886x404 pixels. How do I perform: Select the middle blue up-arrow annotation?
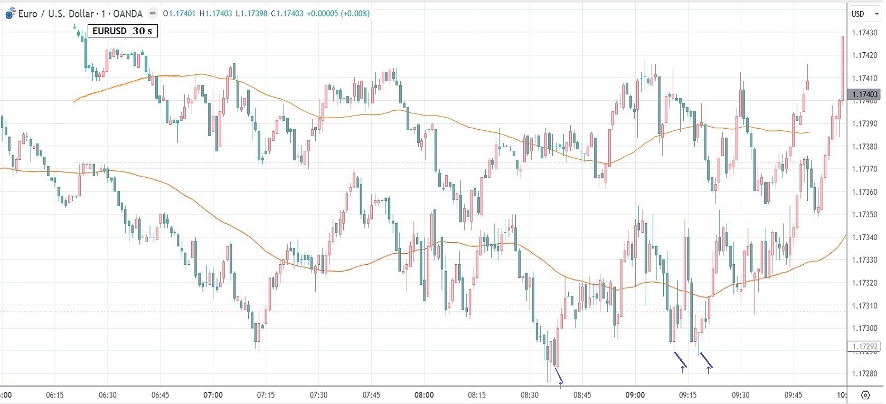(683, 370)
